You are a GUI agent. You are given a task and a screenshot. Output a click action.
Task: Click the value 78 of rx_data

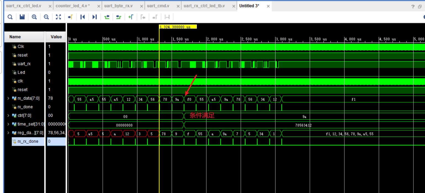pyautogui.click(x=51, y=98)
